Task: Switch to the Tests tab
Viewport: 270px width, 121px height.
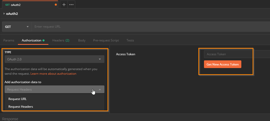Action: click(x=130, y=40)
